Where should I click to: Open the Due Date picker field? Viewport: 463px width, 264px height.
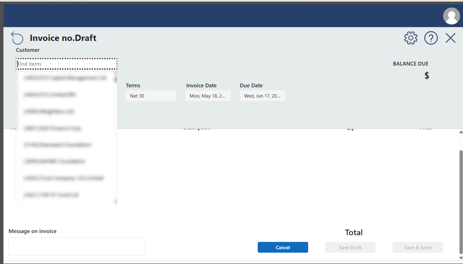click(x=262, y=96)
